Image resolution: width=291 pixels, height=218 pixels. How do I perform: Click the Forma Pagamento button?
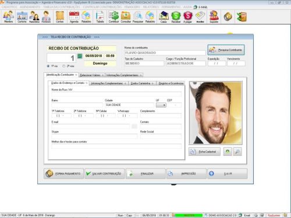point(63,174)
